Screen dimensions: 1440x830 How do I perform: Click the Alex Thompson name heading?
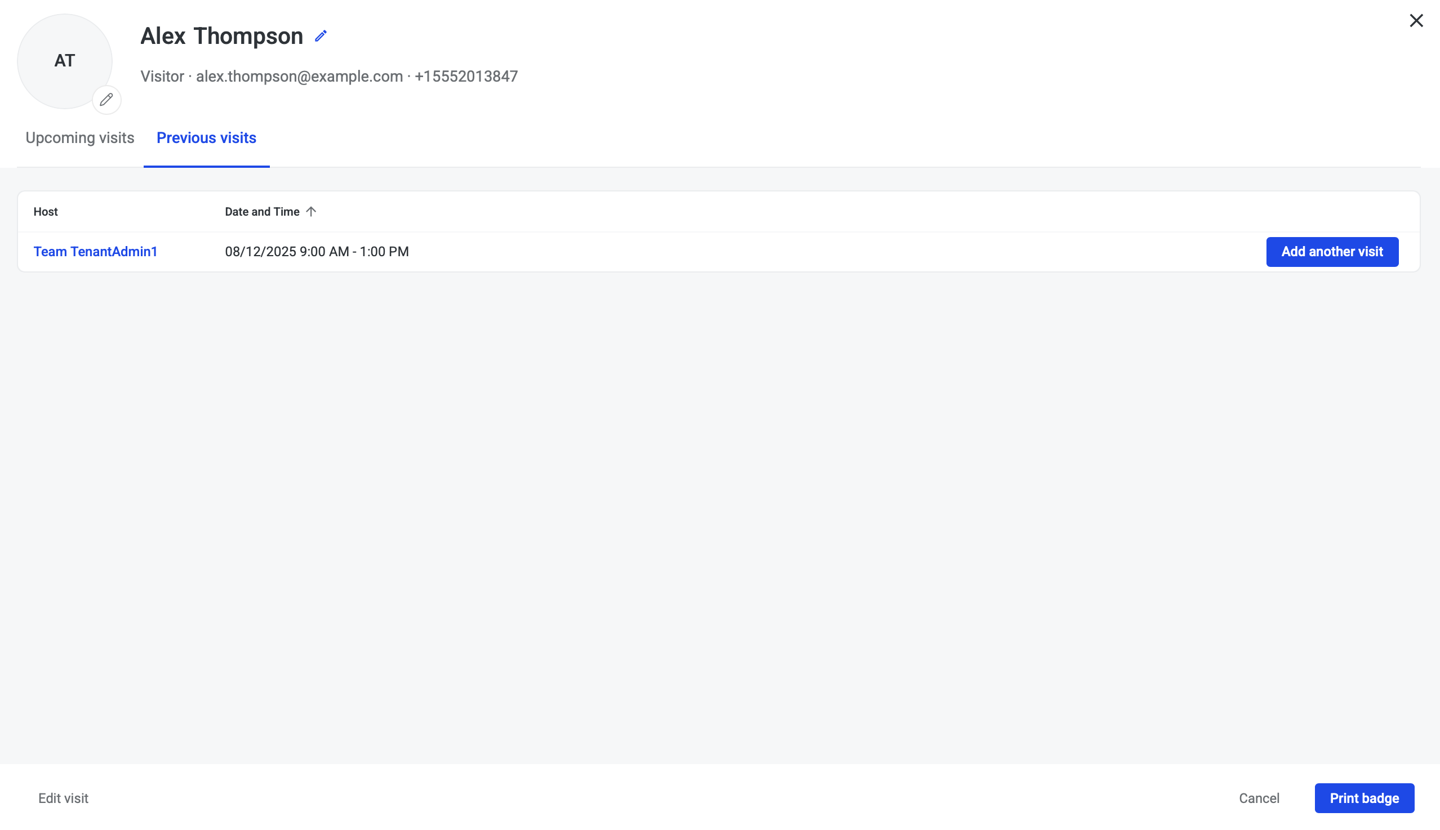point(221,37)
